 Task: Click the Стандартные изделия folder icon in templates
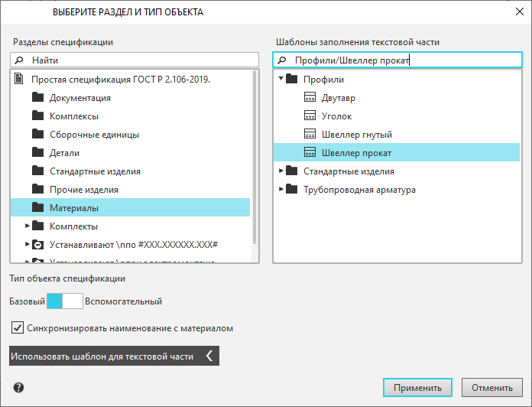click(291, 171)
